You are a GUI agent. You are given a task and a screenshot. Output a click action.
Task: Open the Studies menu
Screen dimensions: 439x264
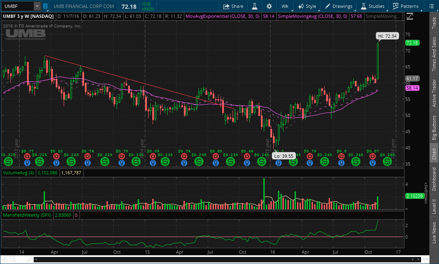372,6
